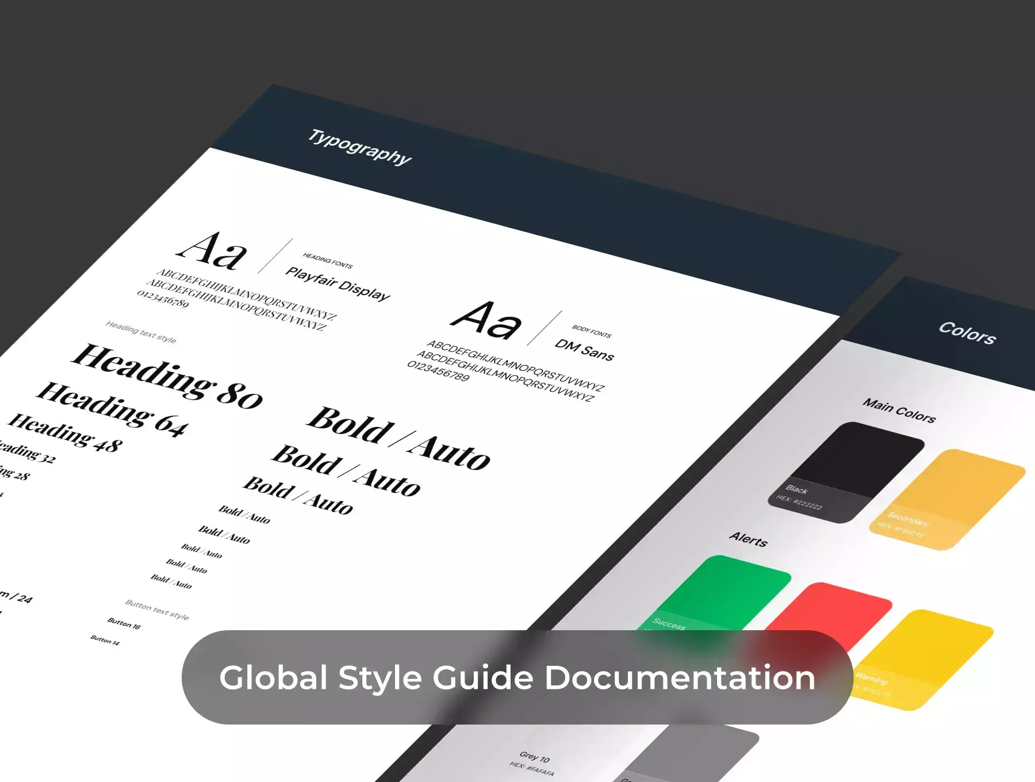Click the Main Colors section label
The width and height of the screenshot is (1035, 782).
tap(899, 411)
